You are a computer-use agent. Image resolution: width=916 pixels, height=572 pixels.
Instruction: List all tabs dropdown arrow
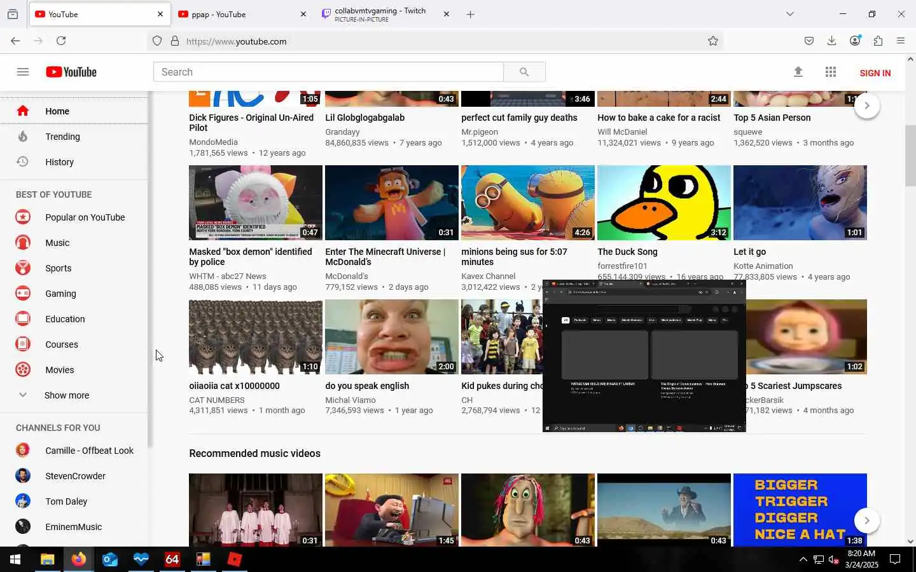(790, 14)
